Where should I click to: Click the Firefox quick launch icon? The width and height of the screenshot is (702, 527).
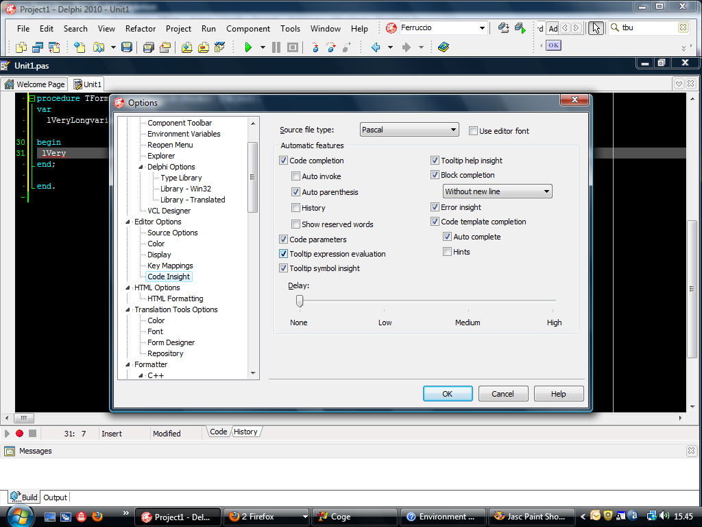(x=97, y=516)
